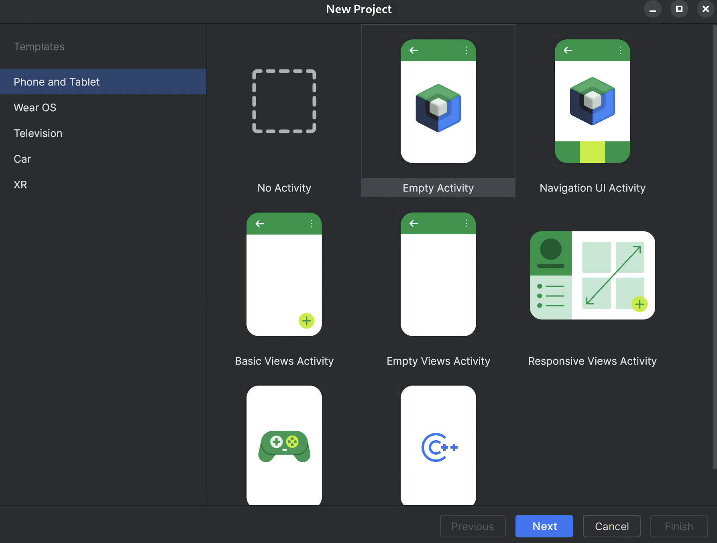Screen dimensions: 717x543
Task: Return to Phone and Tablet templates
Action: [x=57, y=82]
